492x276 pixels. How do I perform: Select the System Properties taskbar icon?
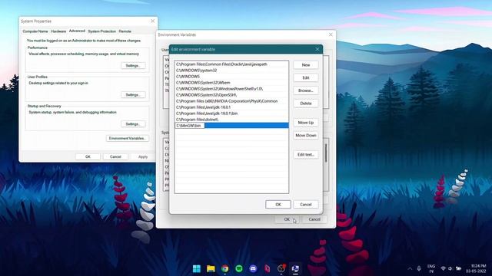(x=295, y=268)
